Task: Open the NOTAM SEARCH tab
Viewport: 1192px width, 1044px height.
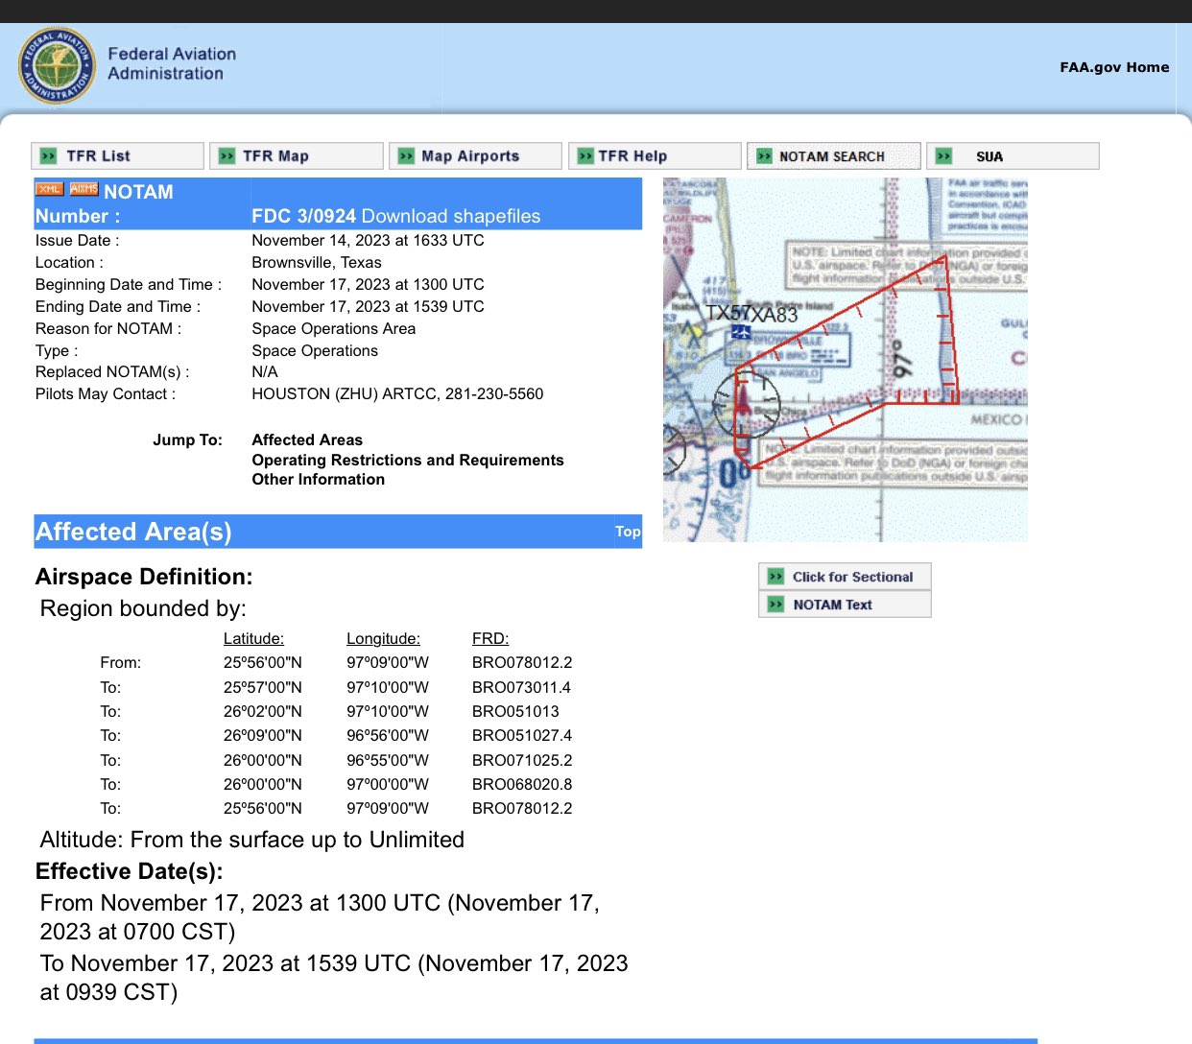Action: 834,155
